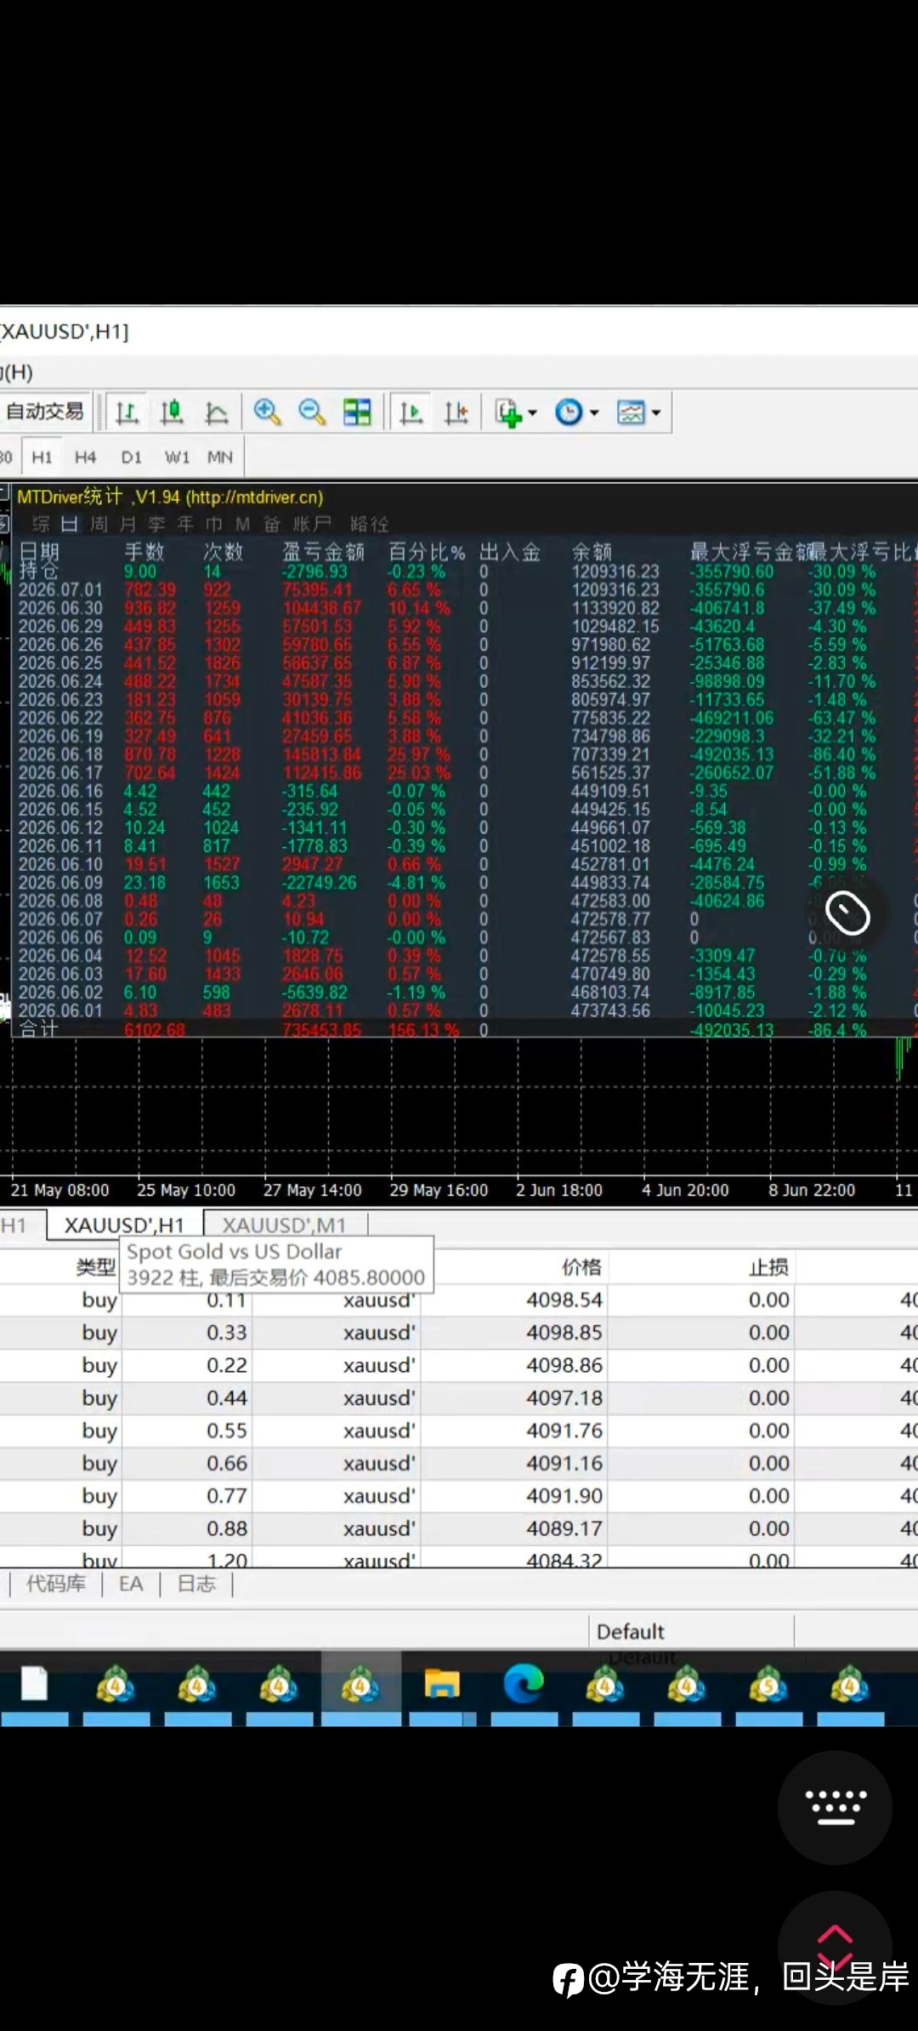This screenshot has height=2031, width=918.
Task: Toggle chart shift icon
Action: click(x=456, y=413)
